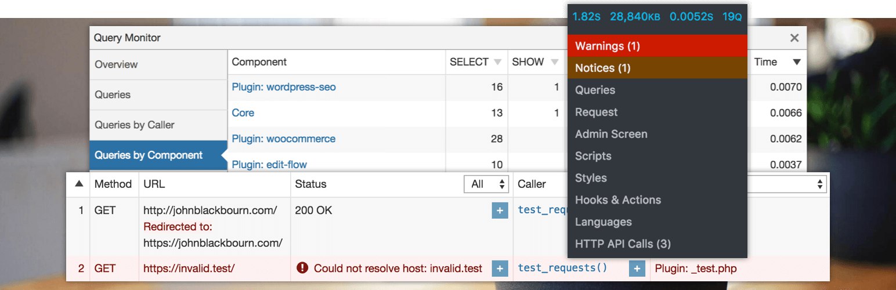Click Plugin: _test.php component cell

(696, 269)
